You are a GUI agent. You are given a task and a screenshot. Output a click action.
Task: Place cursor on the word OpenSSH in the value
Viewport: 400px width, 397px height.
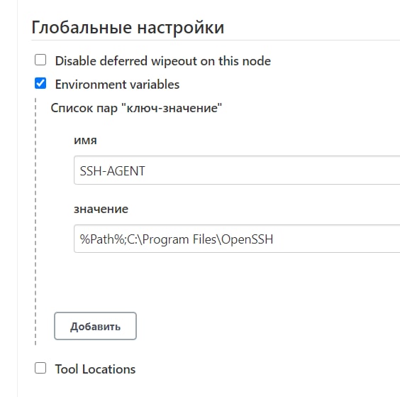pos(248,239)
